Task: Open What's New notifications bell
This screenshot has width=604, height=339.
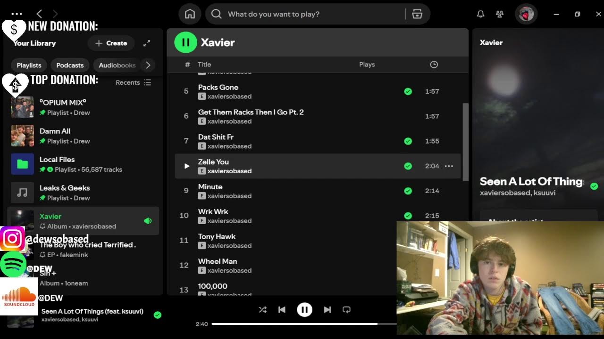Action: [x=480, y=14]
